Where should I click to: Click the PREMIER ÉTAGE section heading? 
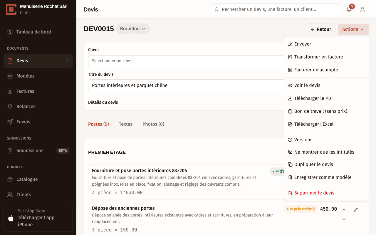(107, 152)
